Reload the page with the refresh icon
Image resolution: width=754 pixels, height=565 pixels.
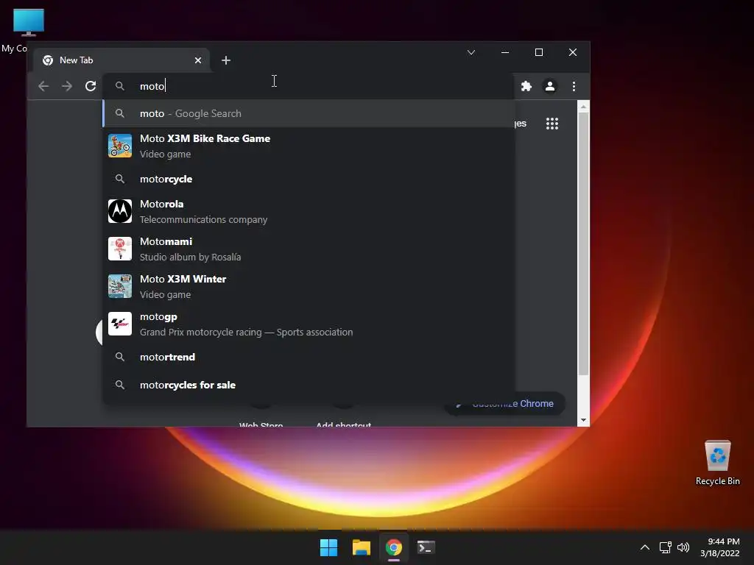pos(91,86)
